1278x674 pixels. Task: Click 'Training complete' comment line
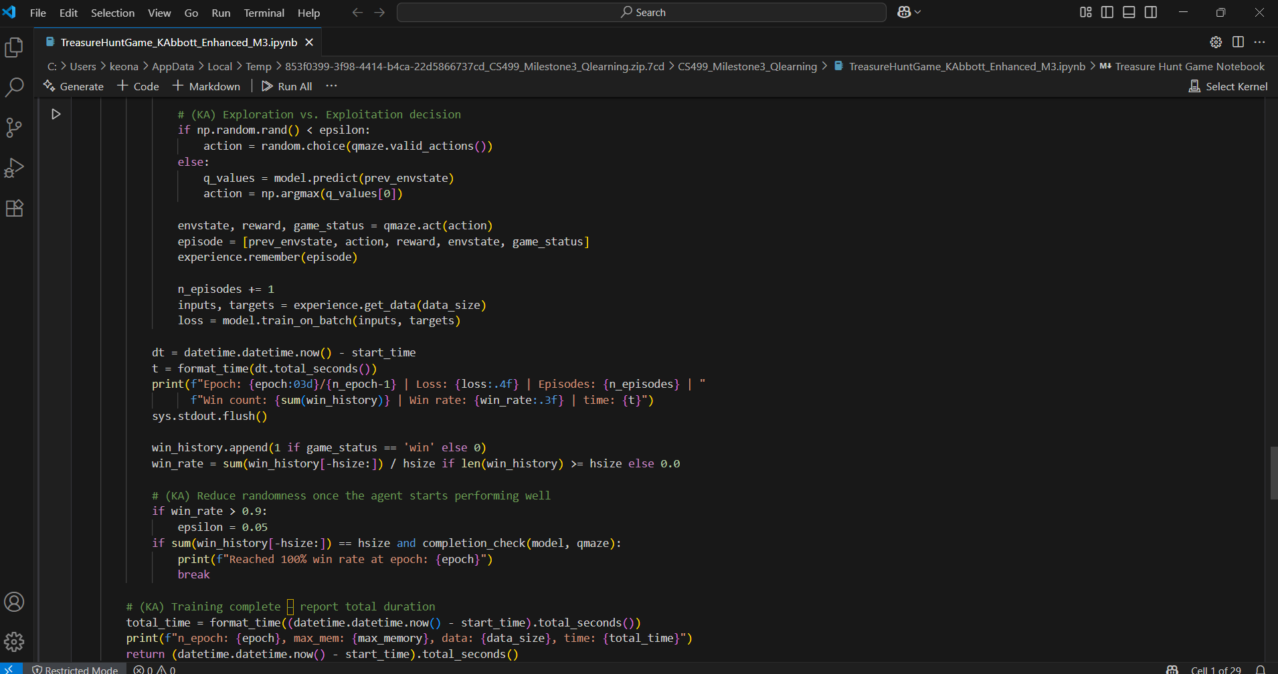280,606
